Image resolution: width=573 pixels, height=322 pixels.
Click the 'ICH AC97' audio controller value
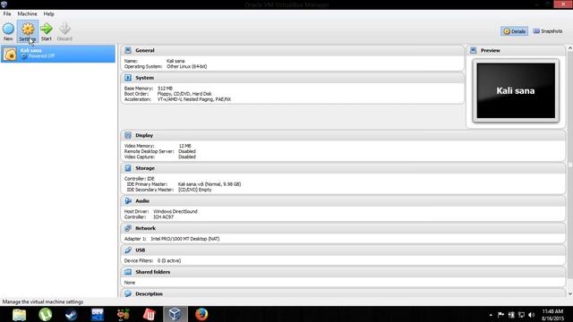click(x=163, y=216)
